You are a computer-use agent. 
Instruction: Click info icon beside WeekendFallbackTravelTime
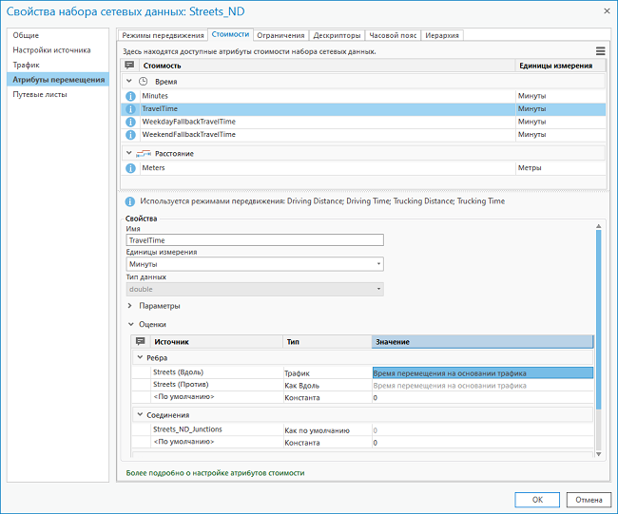130,135
